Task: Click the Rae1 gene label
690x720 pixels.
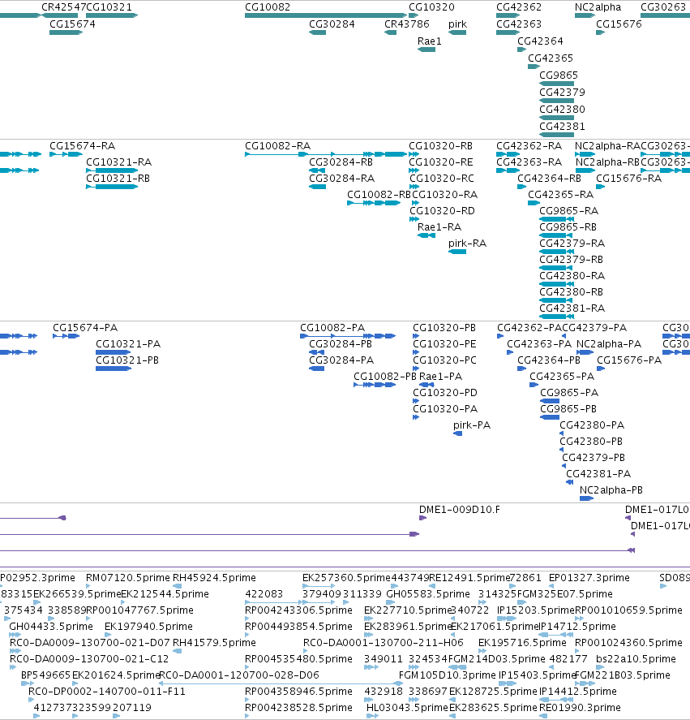Action: tap(430, 41)
